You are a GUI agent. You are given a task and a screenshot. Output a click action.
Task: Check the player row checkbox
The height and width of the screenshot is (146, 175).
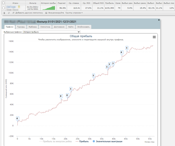tap(3, 8)
